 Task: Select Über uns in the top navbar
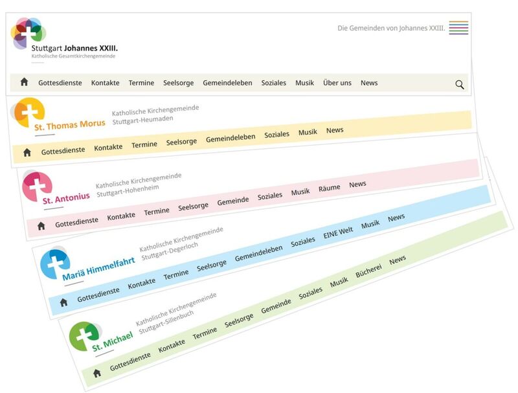[337, 83]
